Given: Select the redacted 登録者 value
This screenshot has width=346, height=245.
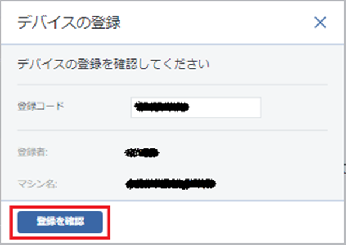Looking at the screenshot, I should [x=141, y=153].
